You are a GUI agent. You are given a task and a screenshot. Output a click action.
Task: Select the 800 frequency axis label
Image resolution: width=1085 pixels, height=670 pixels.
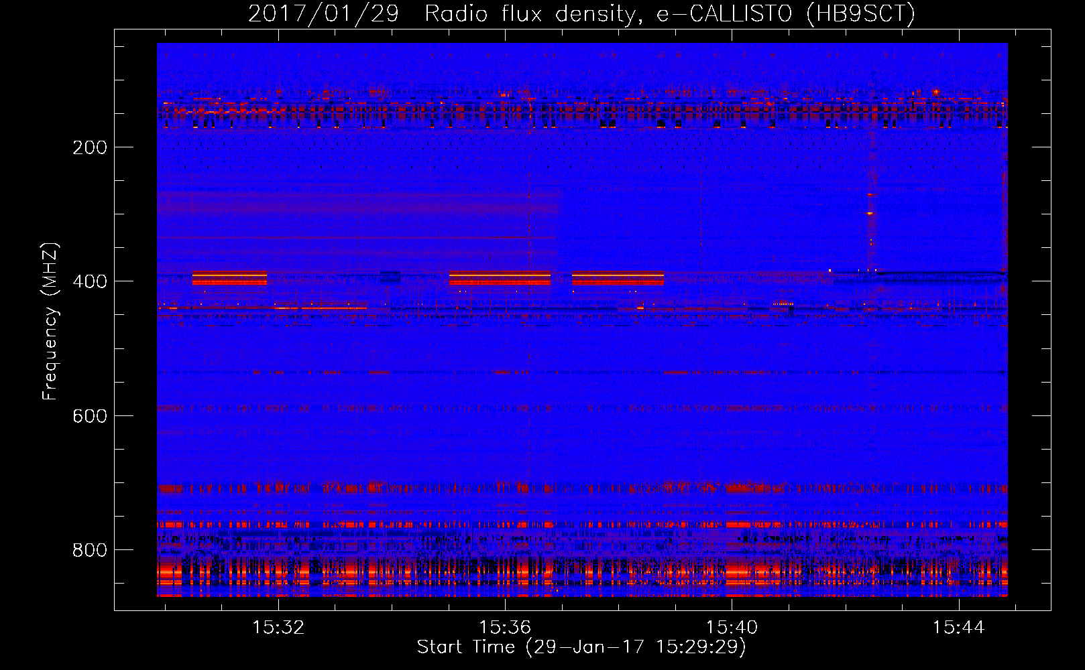(89, 550)
